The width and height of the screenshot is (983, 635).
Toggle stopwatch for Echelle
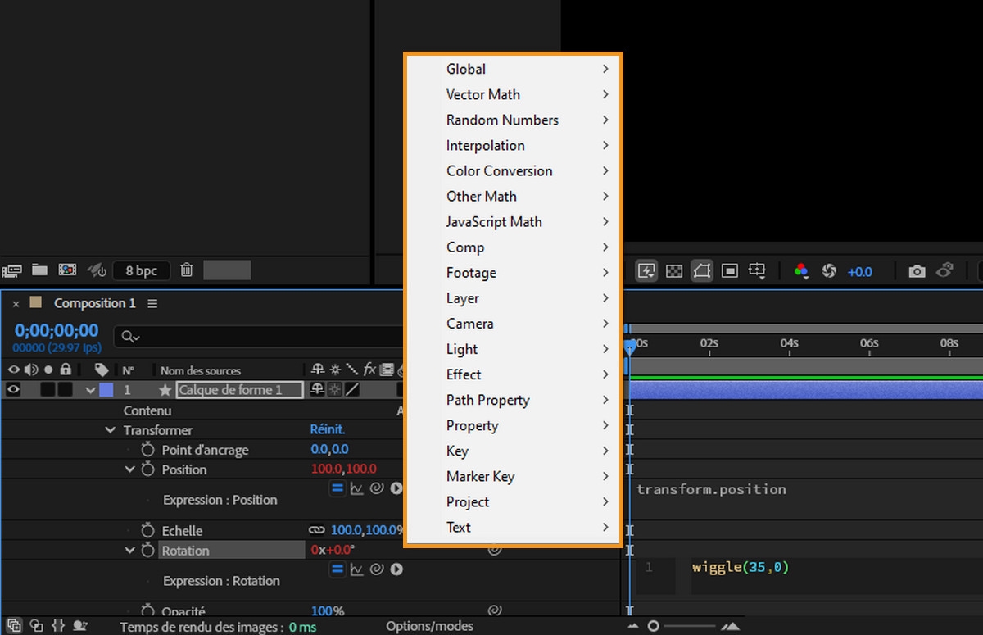pyautogui.click(x=147, y=531)
